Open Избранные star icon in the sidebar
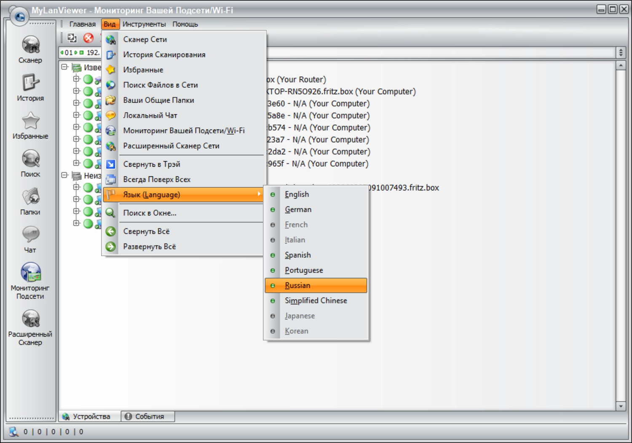 pyautogui.click(x=30, y=121)
